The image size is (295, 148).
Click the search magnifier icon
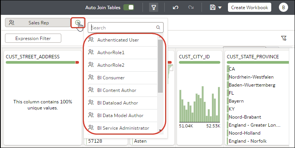pyautogui.click(x=158, y=27)
